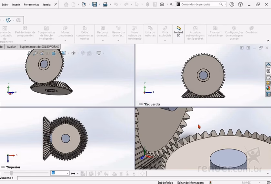271x184 pixels.
Task: Switch to Suplementos do SOLIDWORKS tab
Action: 39,47
